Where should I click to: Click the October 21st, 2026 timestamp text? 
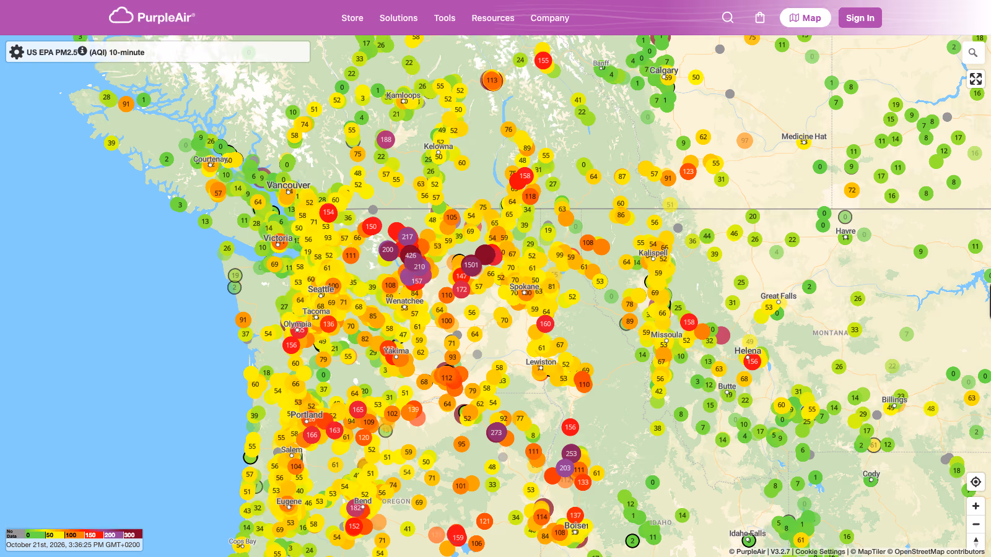click(73, 545)
